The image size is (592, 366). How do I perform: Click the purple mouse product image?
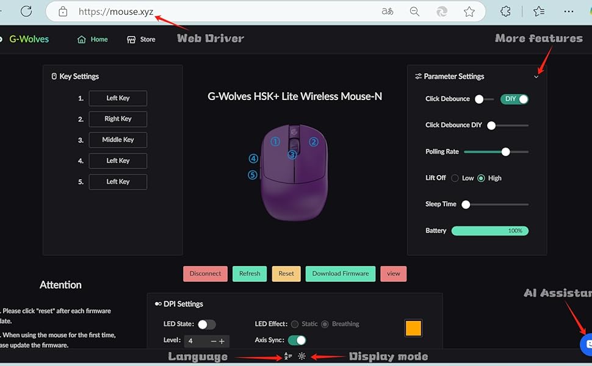pyautogui.click(x=294, y=172)
